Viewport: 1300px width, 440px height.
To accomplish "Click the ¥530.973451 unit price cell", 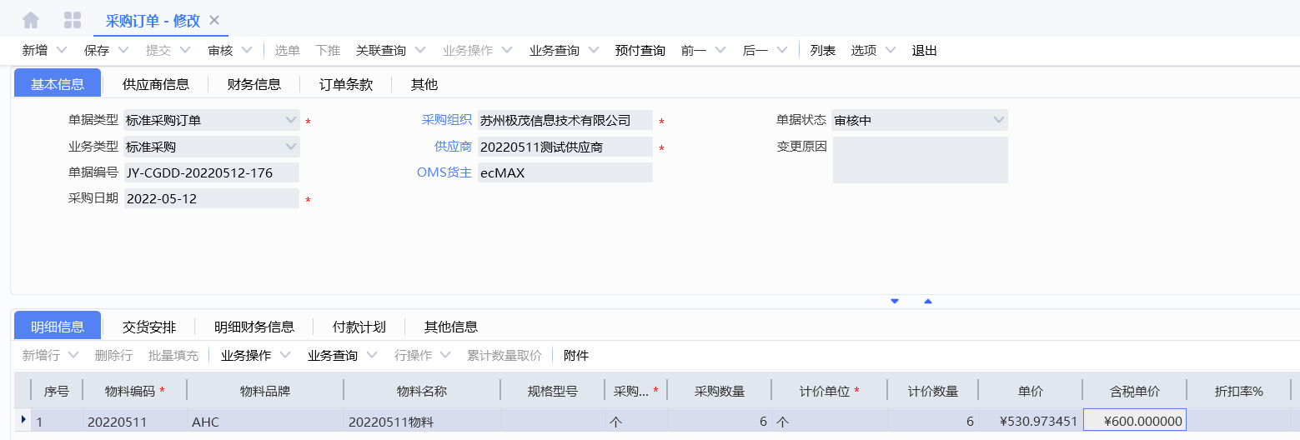I will (x=1031, y=422).
